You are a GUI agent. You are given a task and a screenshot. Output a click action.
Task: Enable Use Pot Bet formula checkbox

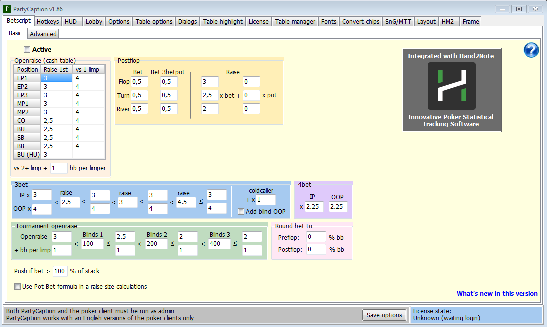(x=17, y=286)
